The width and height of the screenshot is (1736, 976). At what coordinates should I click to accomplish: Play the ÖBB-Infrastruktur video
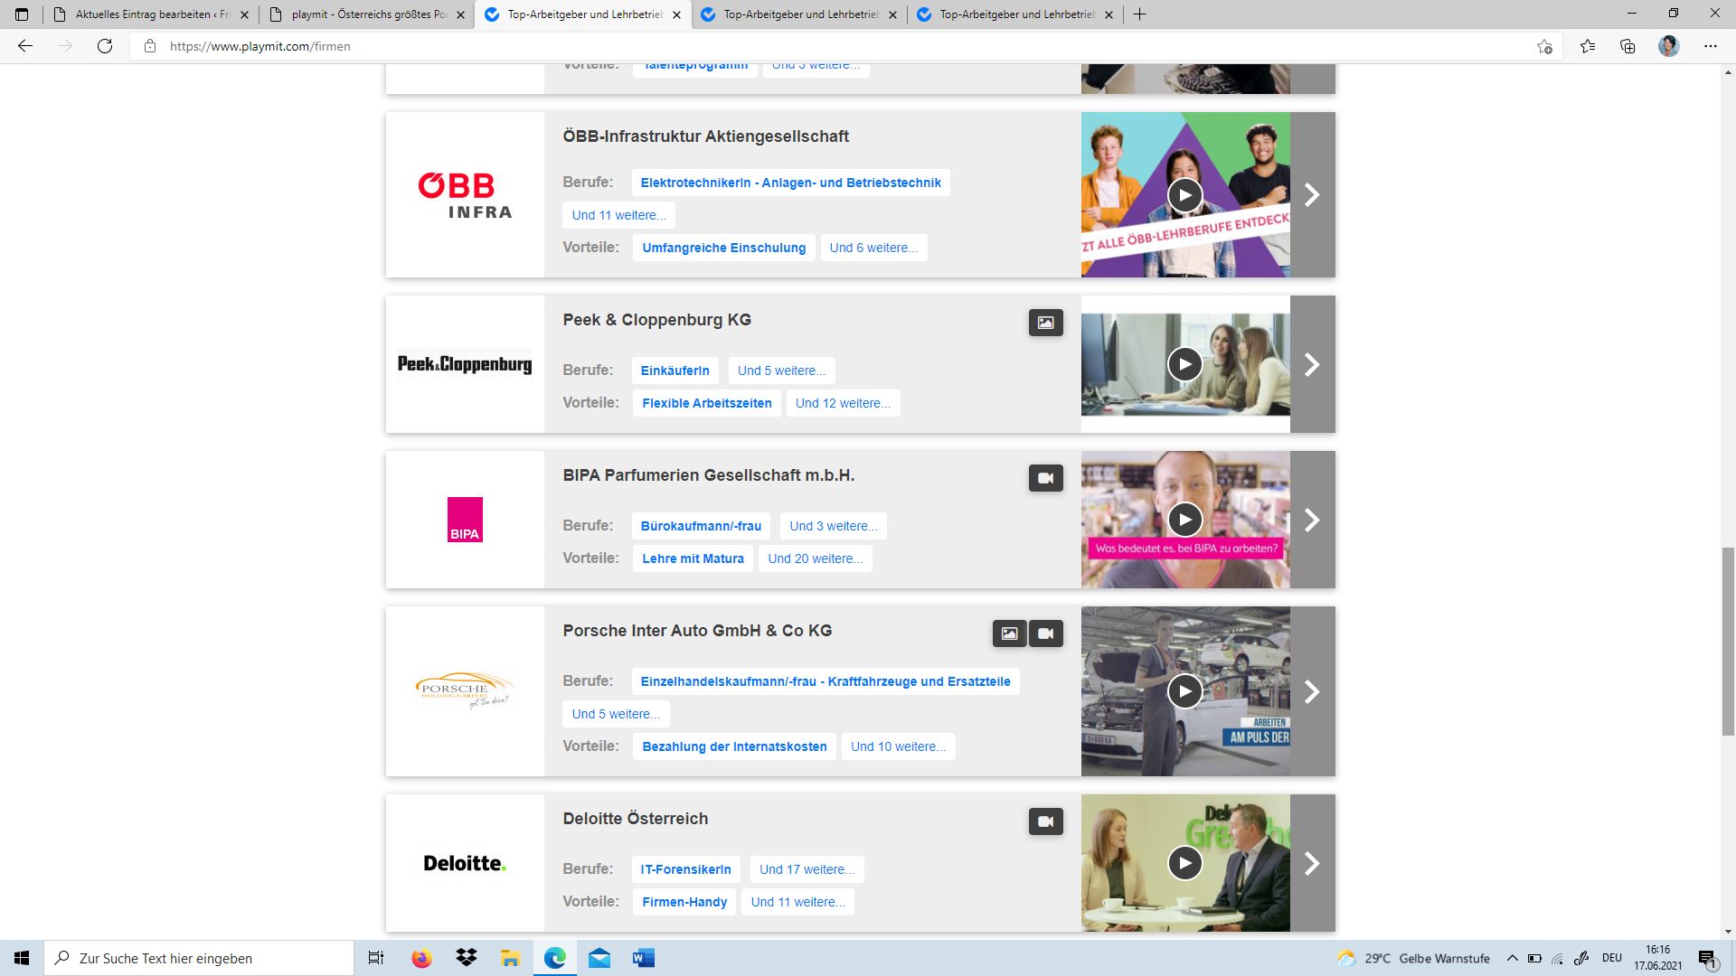(1184, 195)
